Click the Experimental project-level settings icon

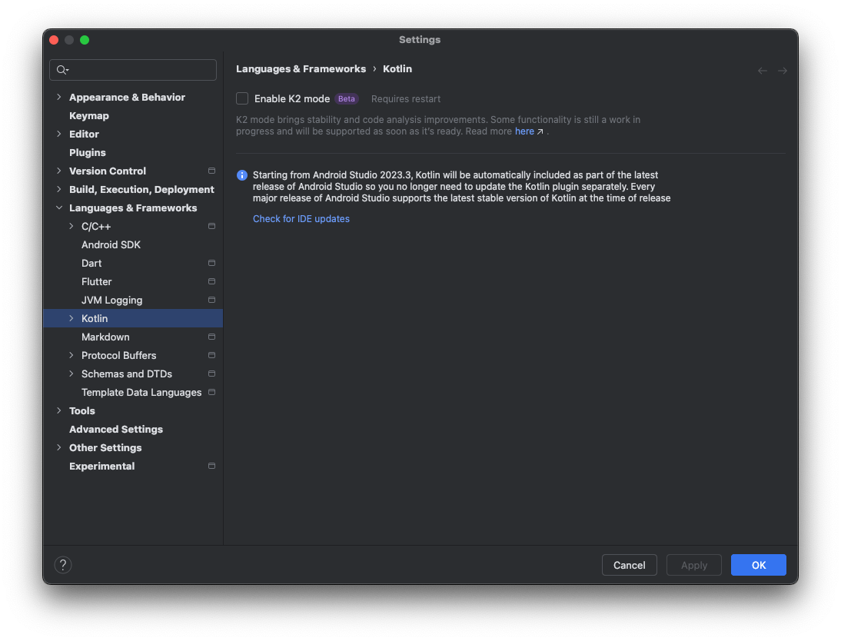click(x=212, y=466)
